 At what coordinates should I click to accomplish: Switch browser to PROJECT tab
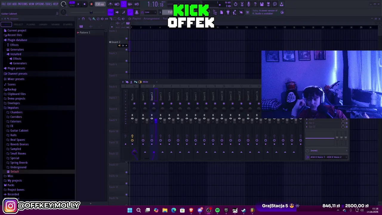(x=18, y=24)
